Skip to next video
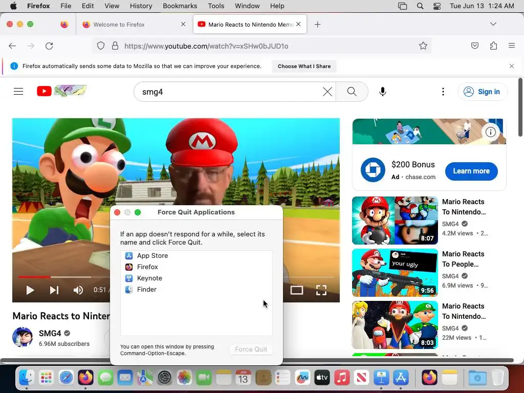The height and width of the screenshot is (393, 524). 54,290
